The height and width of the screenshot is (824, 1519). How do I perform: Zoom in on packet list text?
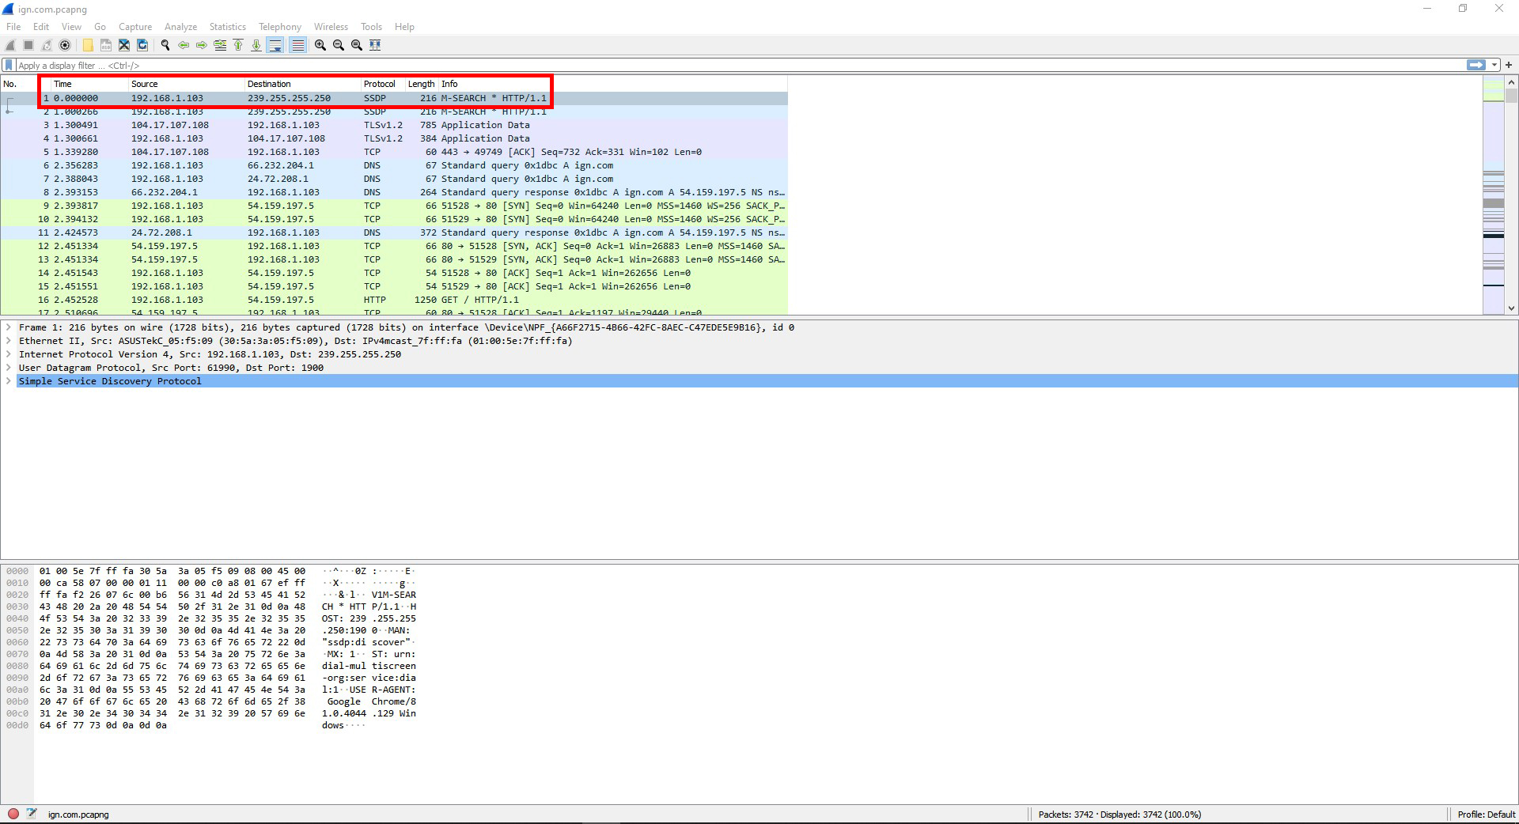tap(320, 45)
